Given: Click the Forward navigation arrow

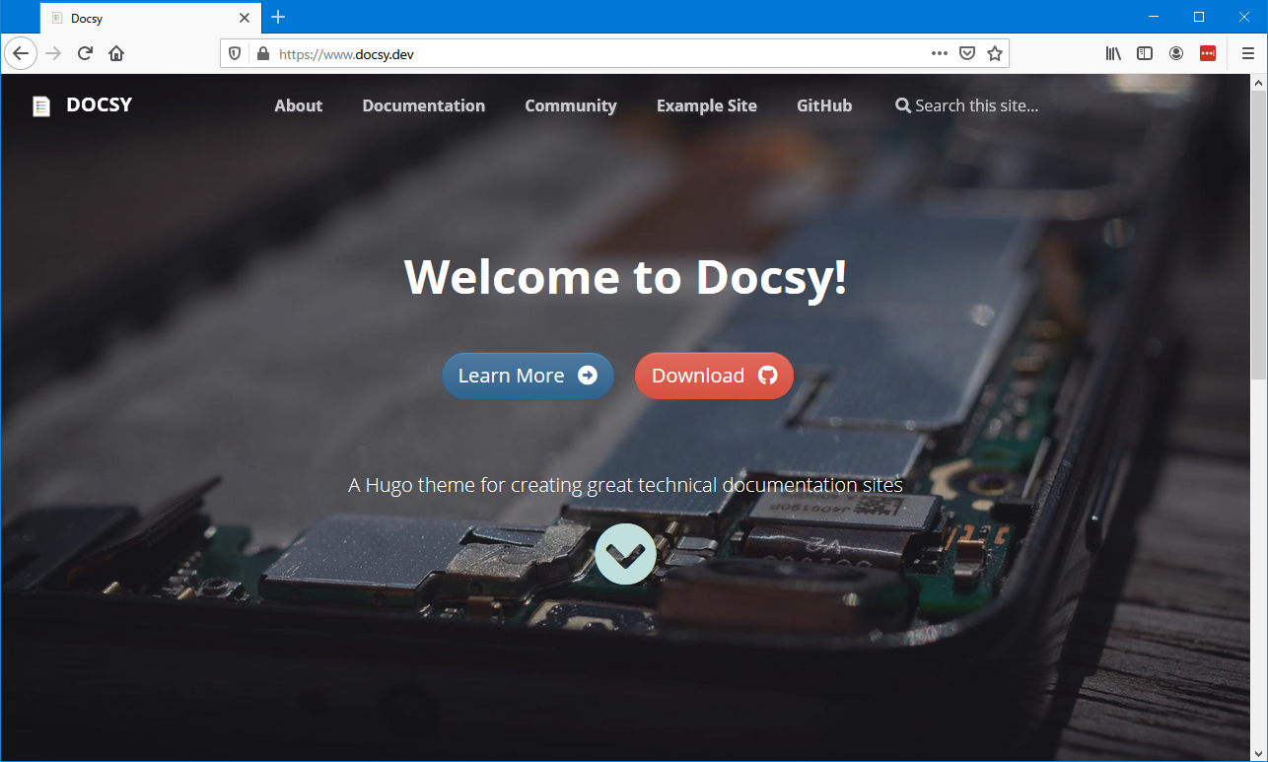Looking at the screenshot, I should [53, 53].
